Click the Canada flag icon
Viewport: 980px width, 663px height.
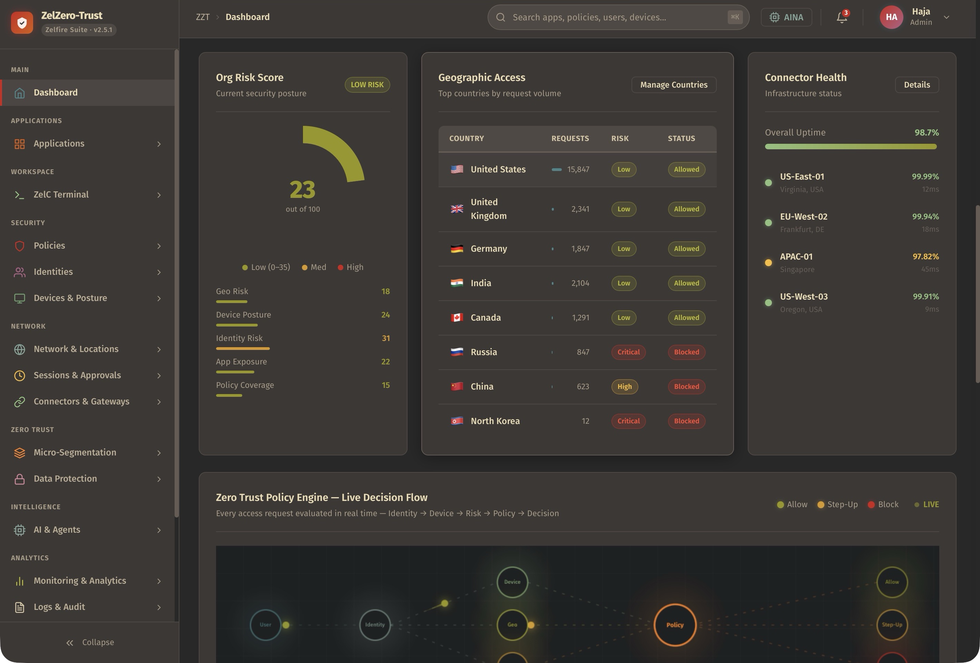[457, 318]
